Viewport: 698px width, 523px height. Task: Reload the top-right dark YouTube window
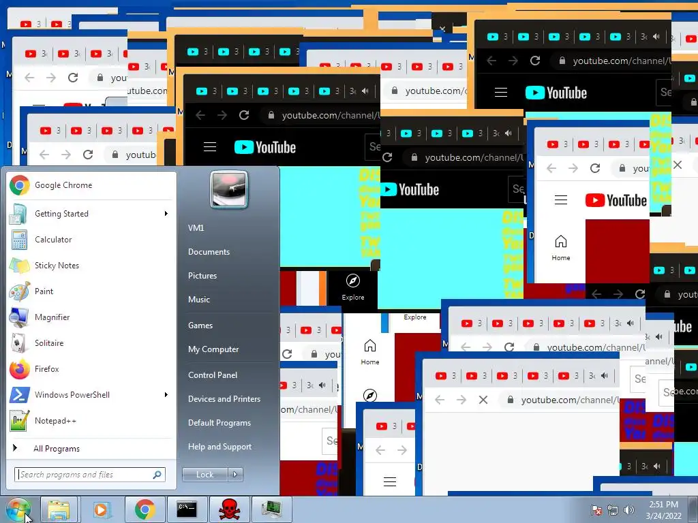[x=535, y=61]
